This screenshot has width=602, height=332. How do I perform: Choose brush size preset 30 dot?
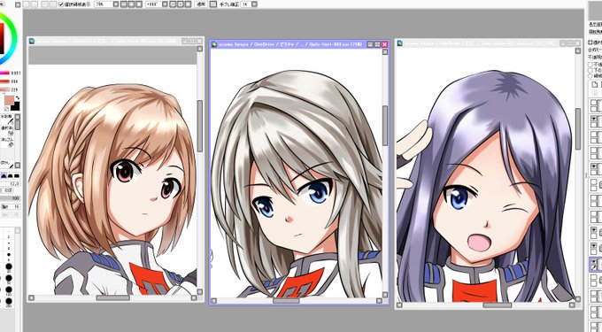click(x=9, y=266)
